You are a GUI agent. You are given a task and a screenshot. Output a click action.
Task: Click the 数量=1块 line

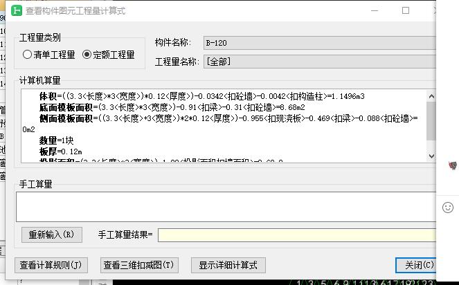click(x=57, y=140)
